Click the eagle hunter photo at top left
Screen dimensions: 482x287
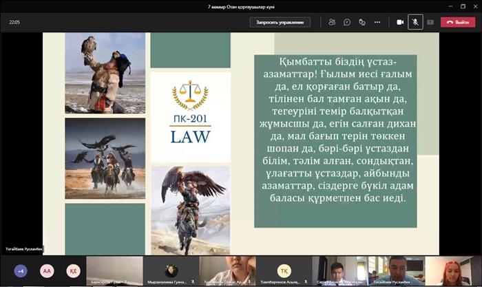pyautogui.click(x=105, y=73)
